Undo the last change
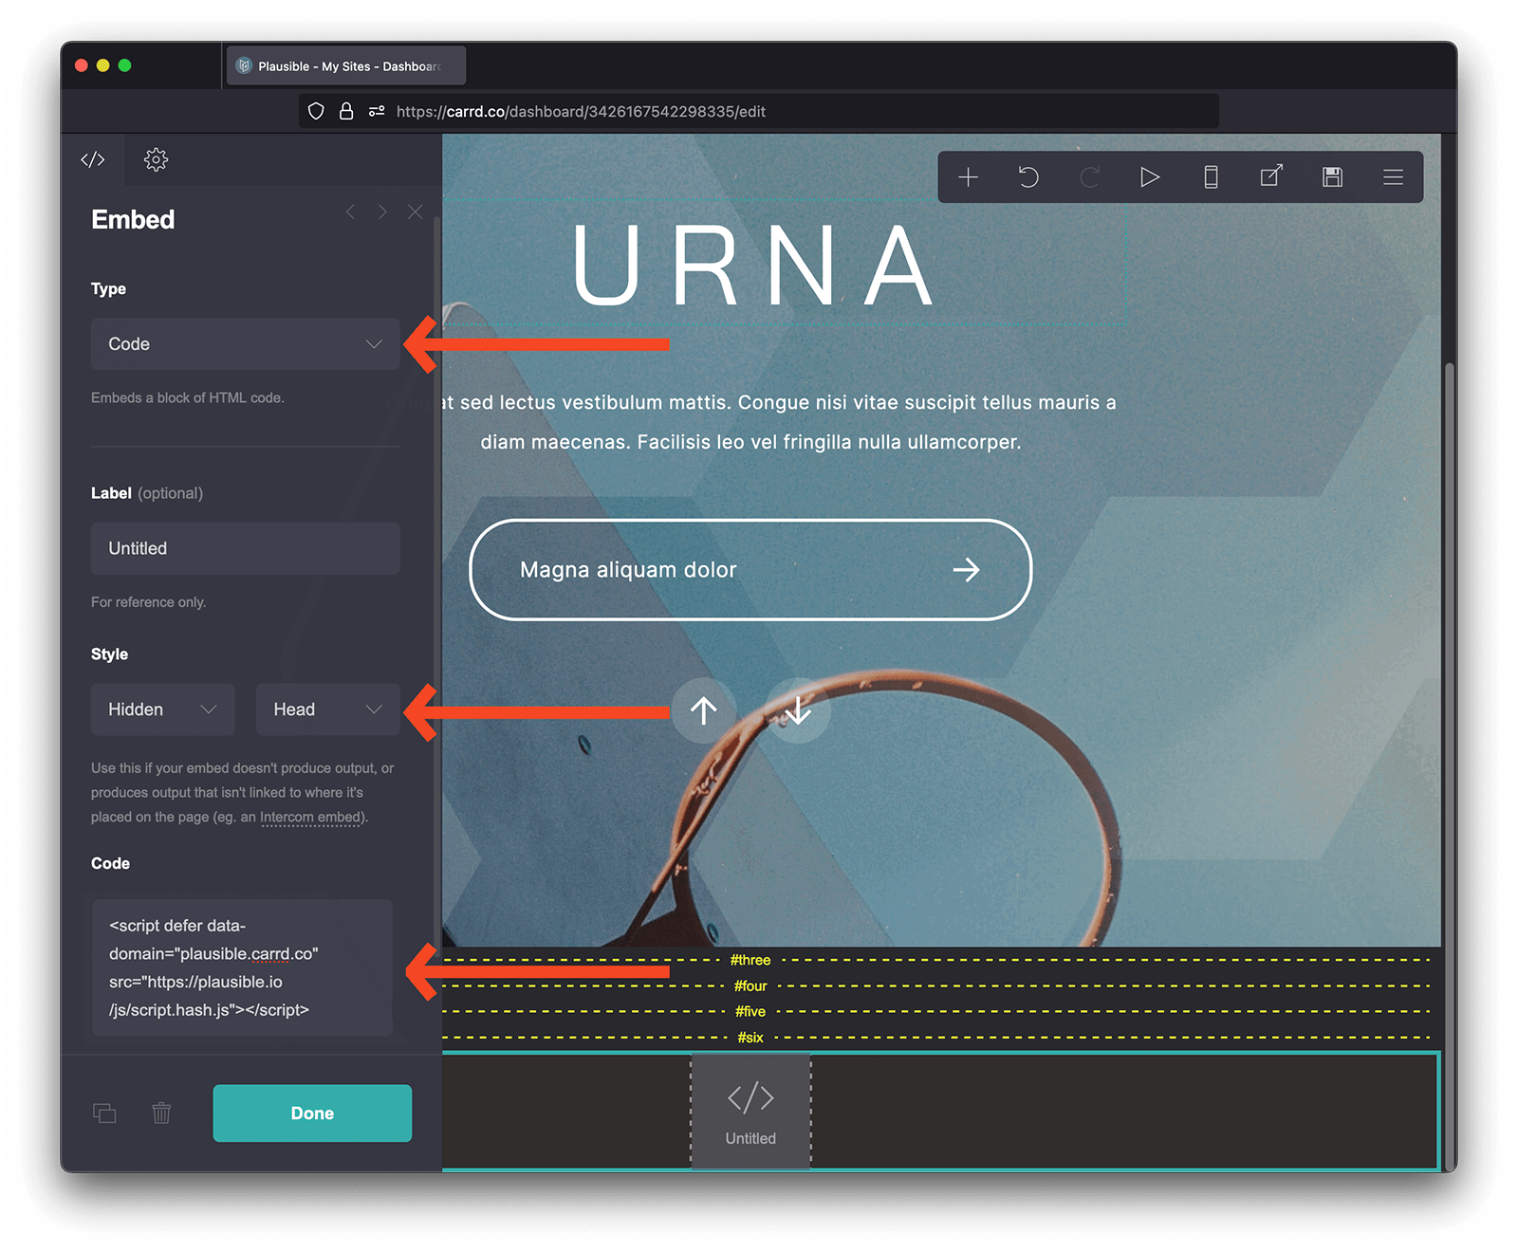 point(1028,177)
